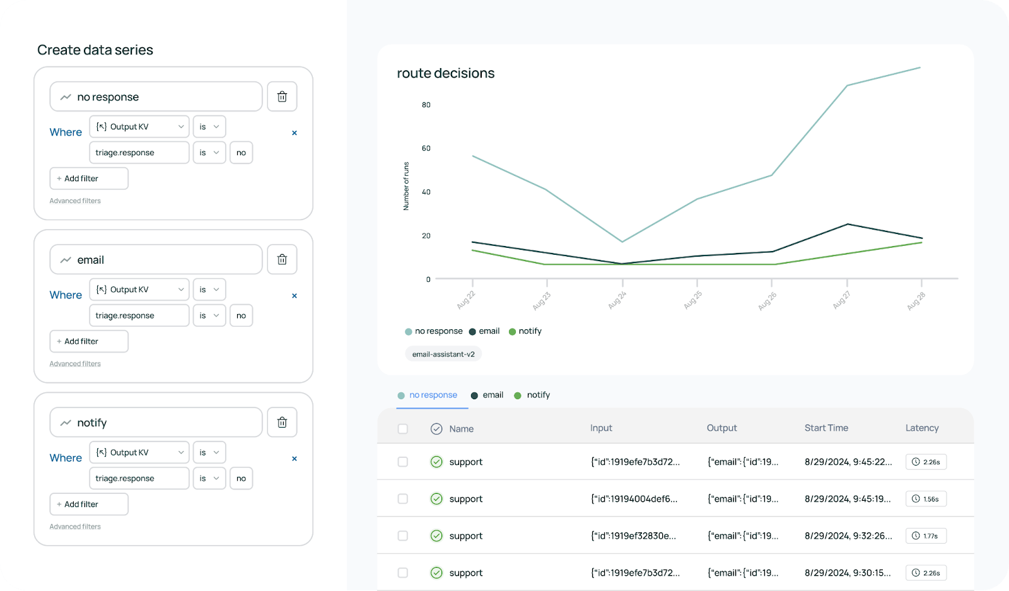The image size is (1009, 591).
Task: Toggle the select-all checkbox in table header
Action: (403, 429)
